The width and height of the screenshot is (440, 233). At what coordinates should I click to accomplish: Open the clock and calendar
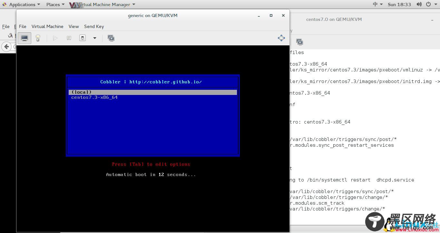(399, 5)
